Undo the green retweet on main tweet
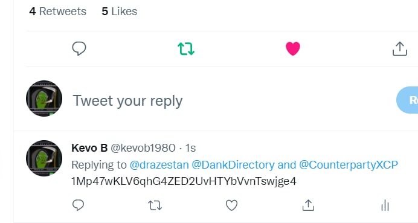Screen dimensions: 418x223 click(186, 49)
